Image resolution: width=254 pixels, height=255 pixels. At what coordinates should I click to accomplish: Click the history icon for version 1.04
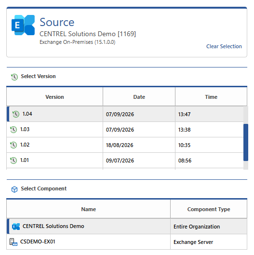[x=16, y=114]
